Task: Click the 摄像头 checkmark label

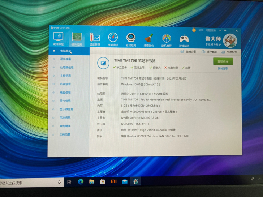Action: click(155, 68)
